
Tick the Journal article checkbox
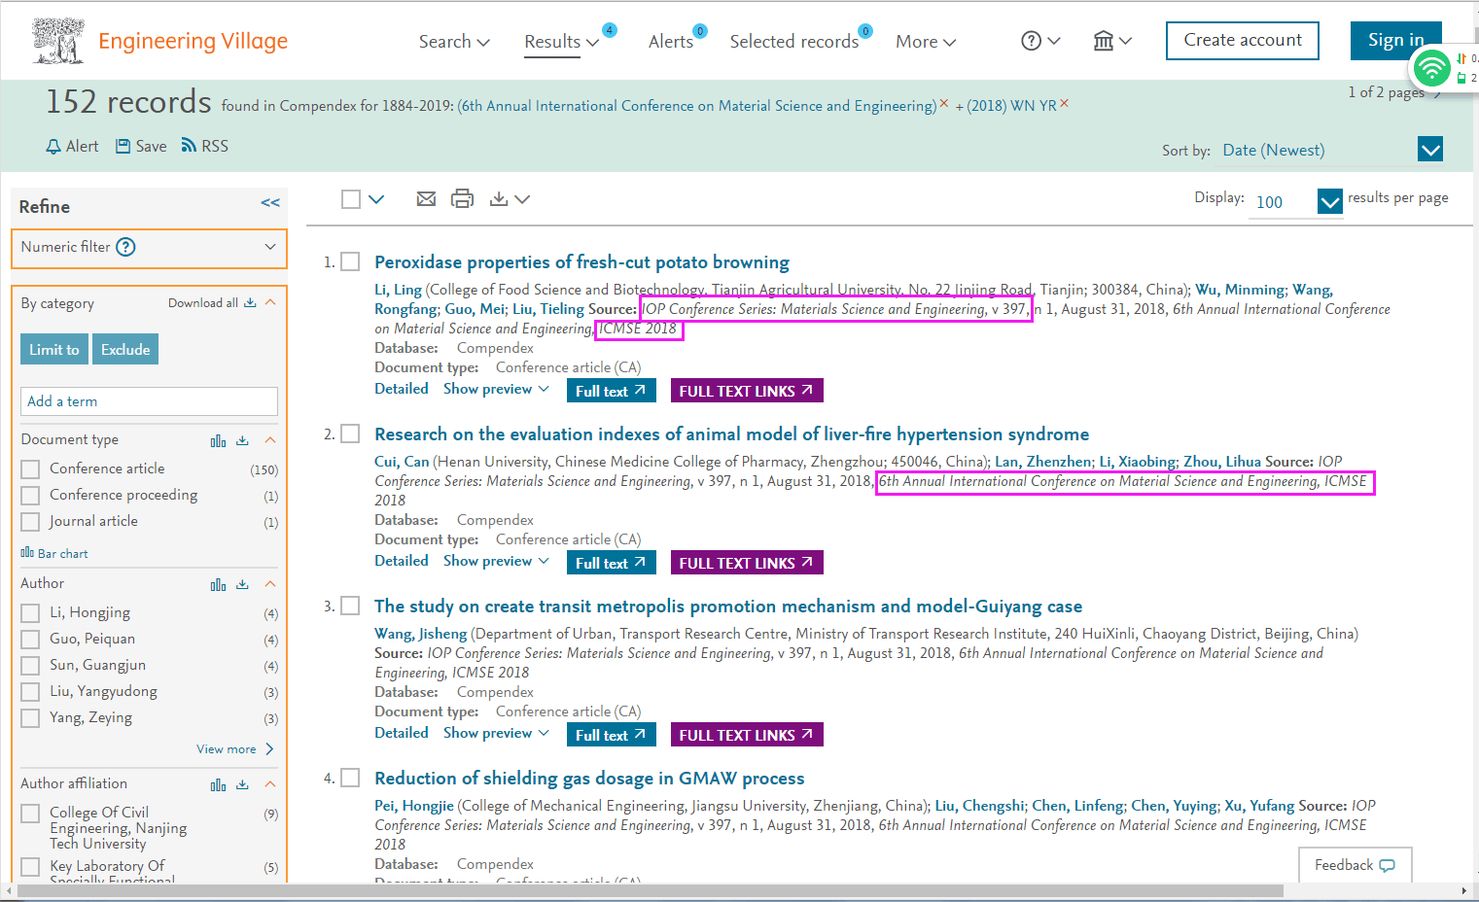[x=30, y=522]
